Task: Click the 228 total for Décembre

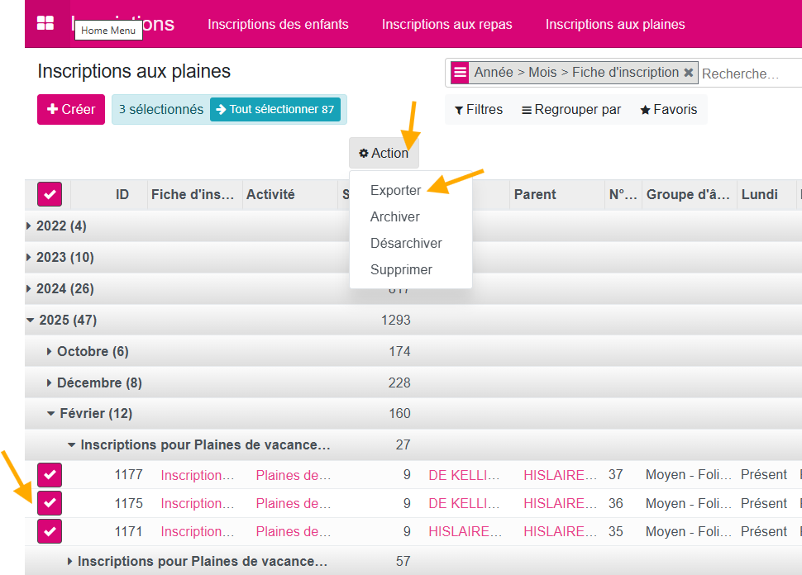Action: pos(399,383)
